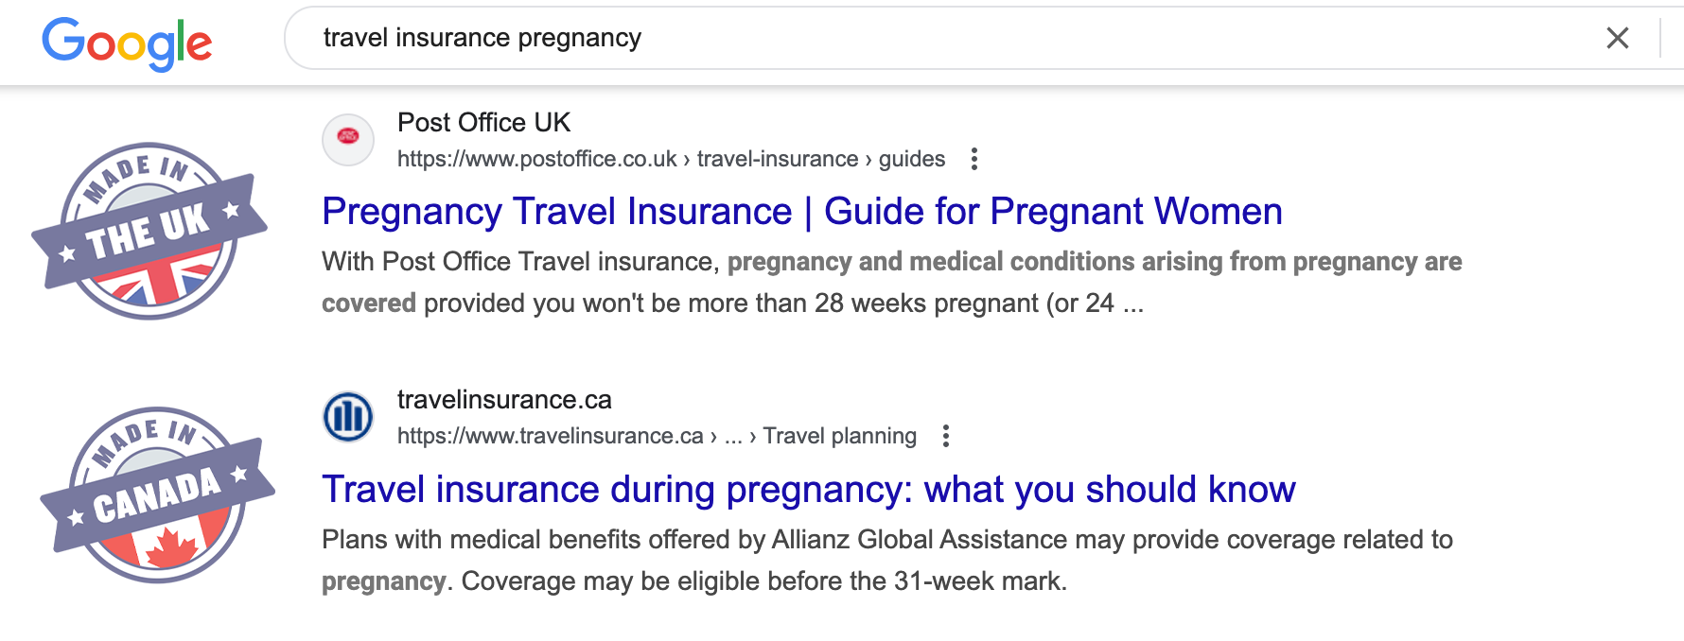The image size is (1684, 641).
Task: Click the guides breadcrumb in Post Office URL
Action: pyautogui.click(x=911, y=159)
